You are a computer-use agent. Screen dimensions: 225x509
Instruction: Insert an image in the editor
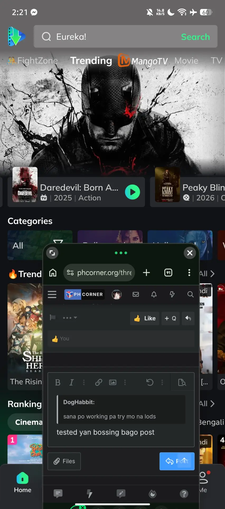tap(113, 382)
